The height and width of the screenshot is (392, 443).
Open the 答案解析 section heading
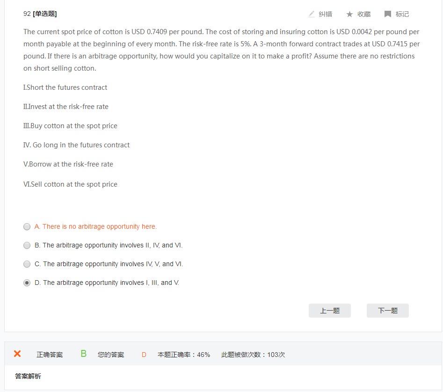tap(28, 376)
